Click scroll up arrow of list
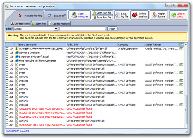The image size is (193, 138). (x=186, y=44)
